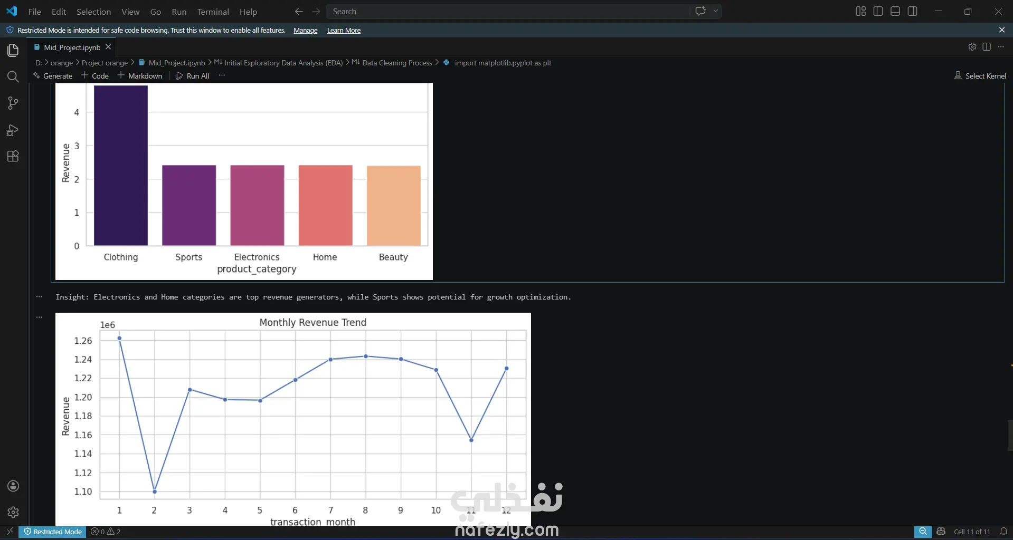Open the notifications bell

click(x=1003, y=532)
